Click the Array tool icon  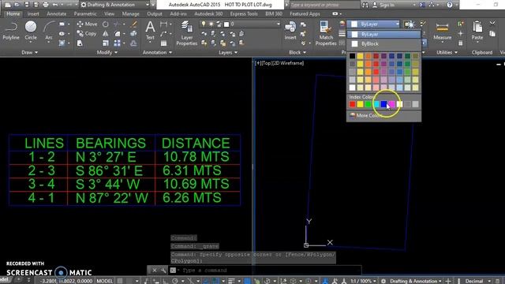click(118, 43)
